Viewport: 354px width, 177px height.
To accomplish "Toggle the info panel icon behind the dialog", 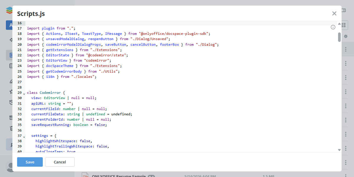I will pyautogui.click(x=343, y=10).
